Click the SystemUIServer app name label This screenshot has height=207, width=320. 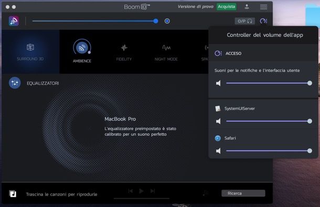pos(240,108)
